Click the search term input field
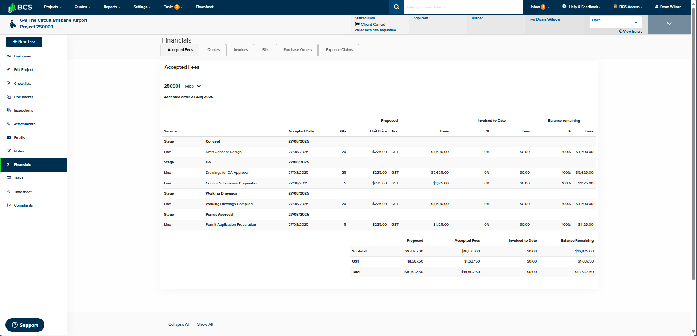This screenshot has width=697, height=336. tap(463, 7)
